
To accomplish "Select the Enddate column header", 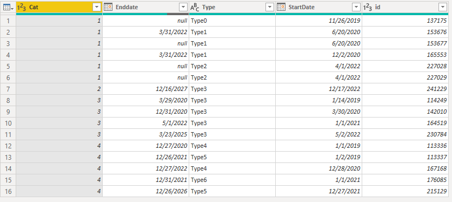I will click(x=145, y=8).
